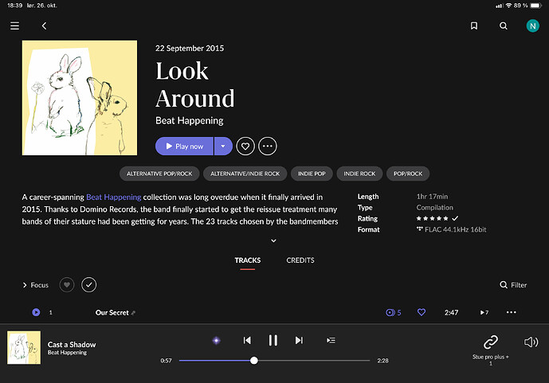Click the Beat Happening artist name under title
Viewport: 549px width, 383px height.
(x=190, y=121)
